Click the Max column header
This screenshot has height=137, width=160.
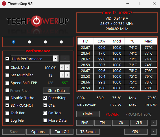pyautogui.click(x=148, y=41)
